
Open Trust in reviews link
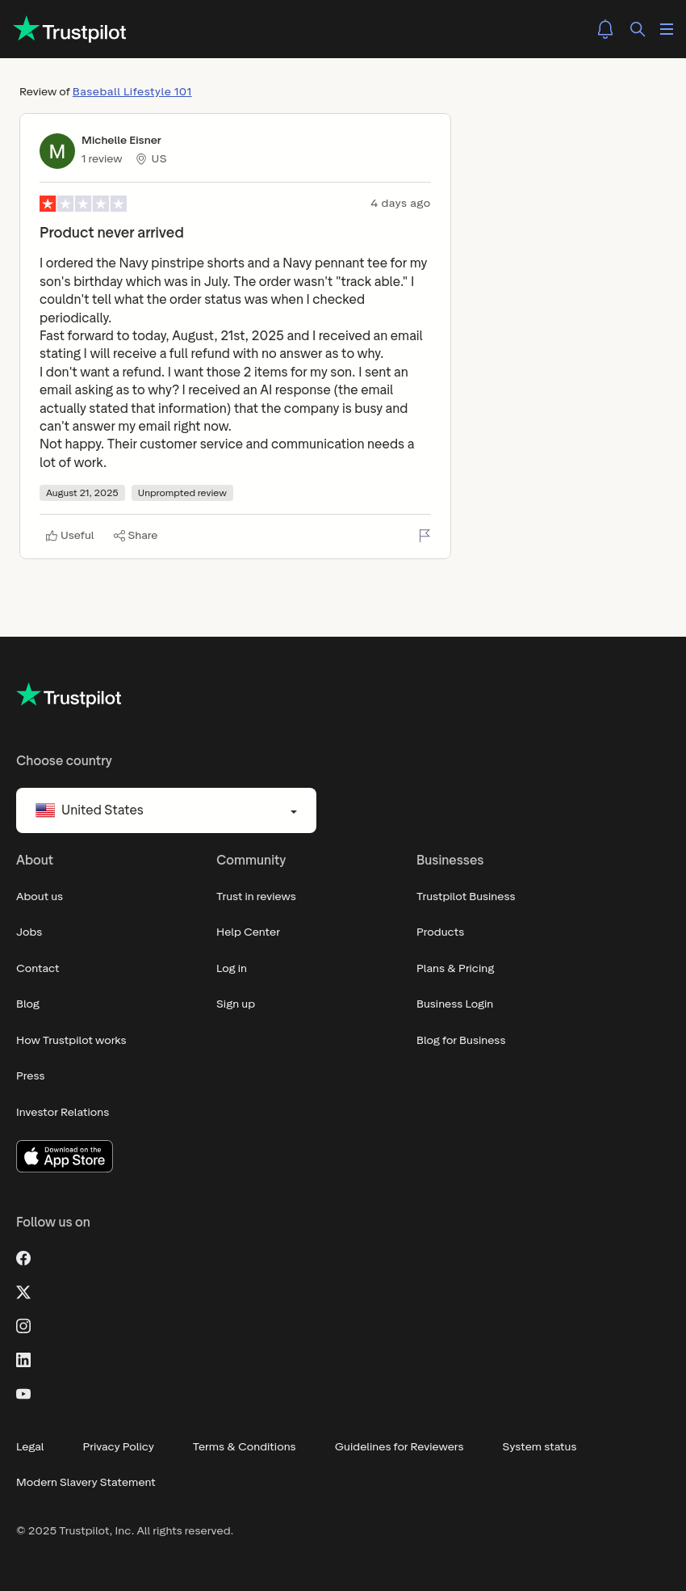(256, 897)
